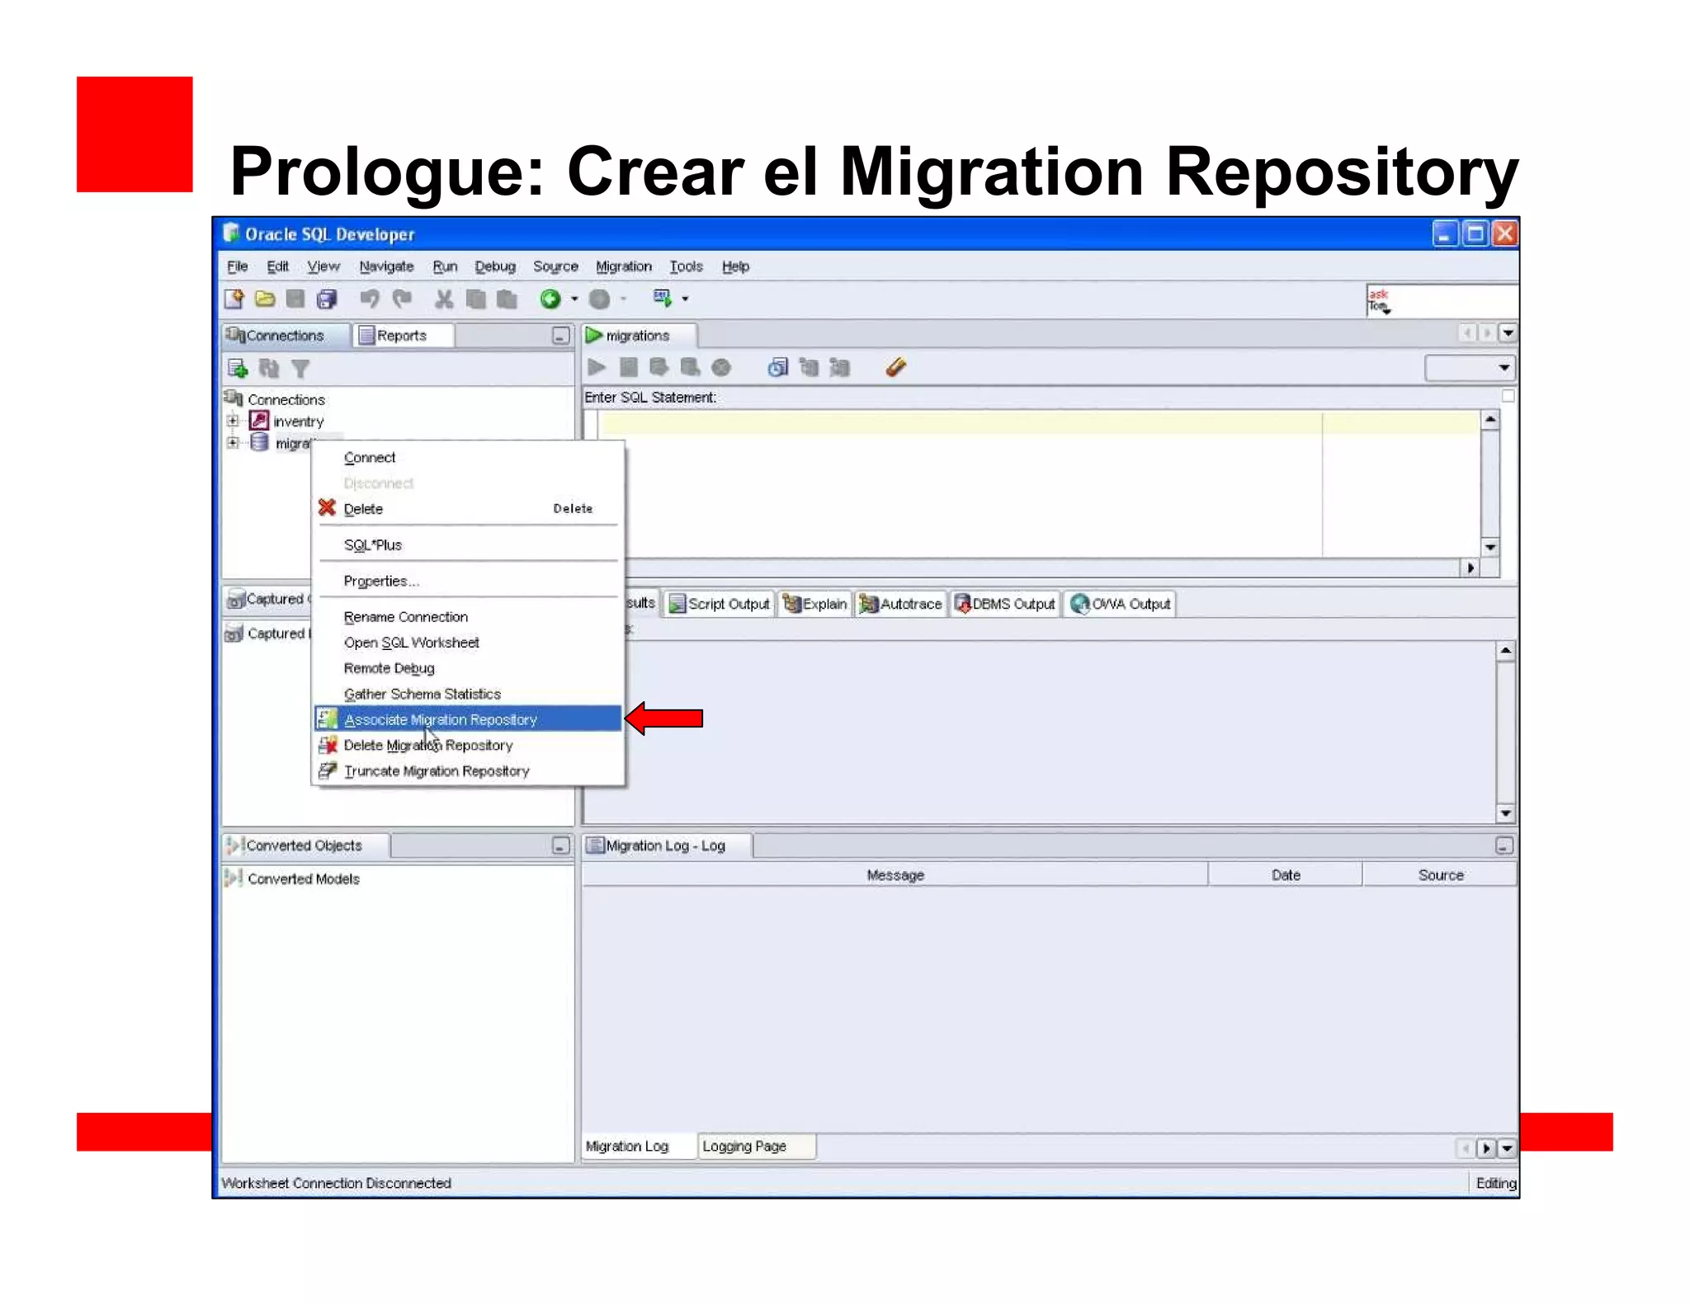Click the Redo toolbar icon

[x=402, y=299]
